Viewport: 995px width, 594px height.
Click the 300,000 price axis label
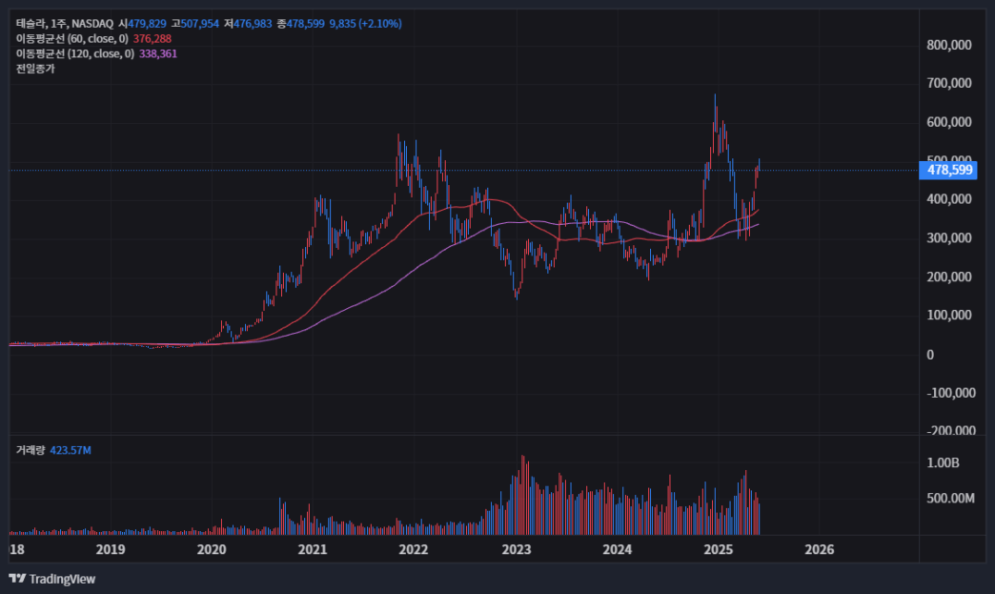948,238
